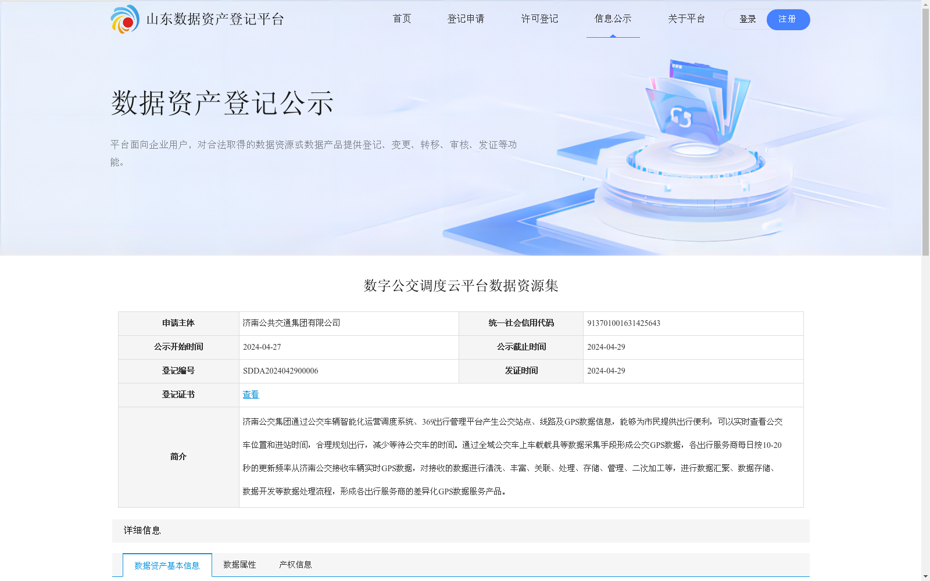The width and height of the screenshot is (930, 581).
Task: Click the 公示截止时间 value 2024-04-29
Action: (x=606, y=347)
